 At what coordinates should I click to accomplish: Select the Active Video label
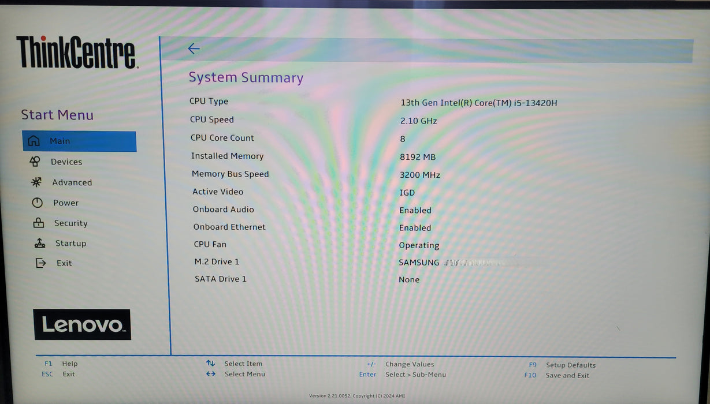pyautogui.click(x=218, y=192)
